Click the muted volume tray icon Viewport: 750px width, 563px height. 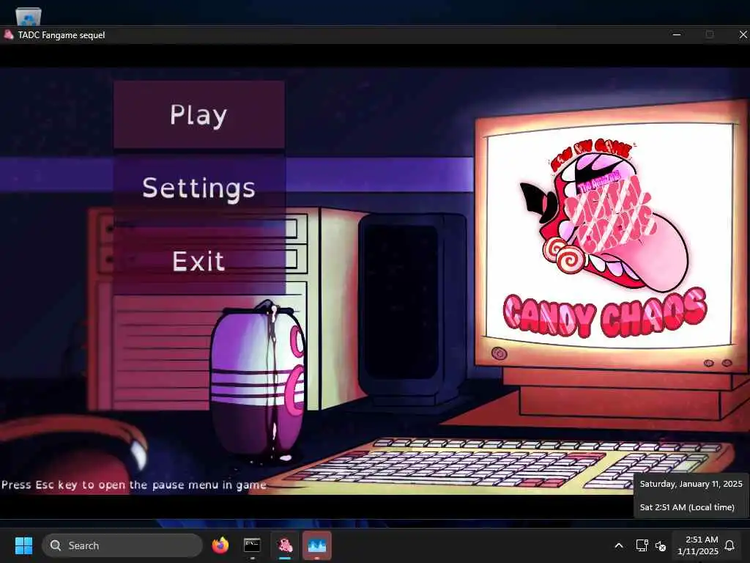tap(661, 545)
